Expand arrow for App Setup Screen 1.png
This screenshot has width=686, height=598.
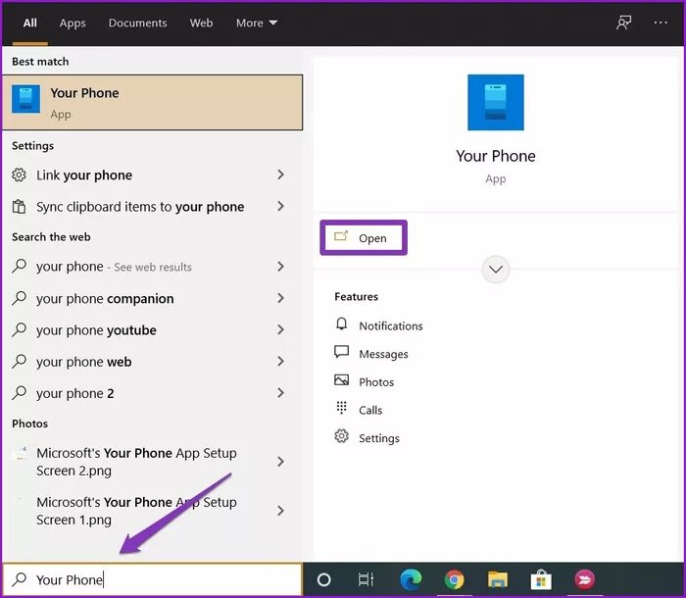(x=280, y=511)
